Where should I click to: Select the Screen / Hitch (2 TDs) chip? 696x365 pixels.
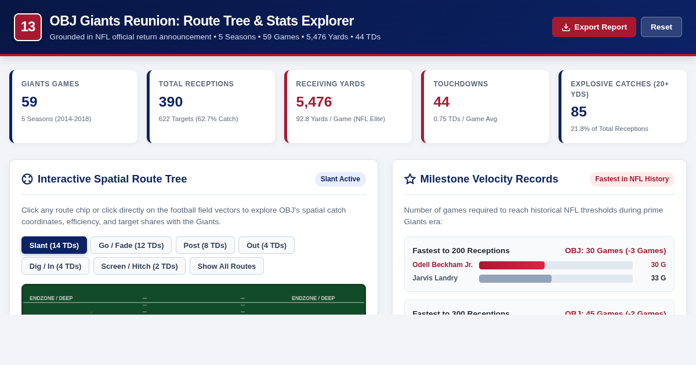pyautogui.click(x=139, y=266)
